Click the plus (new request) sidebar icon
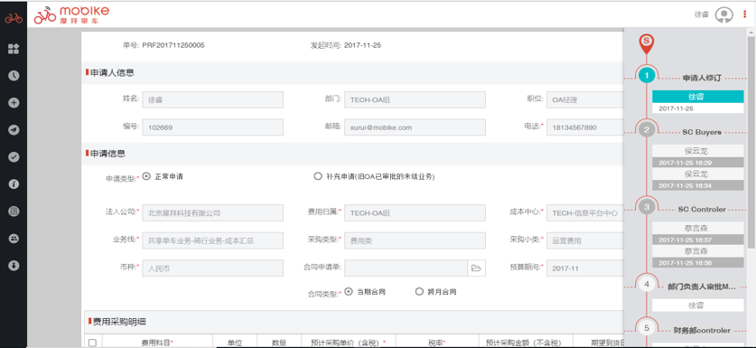This screenshot has height=348, width=756. click(14, 102)
